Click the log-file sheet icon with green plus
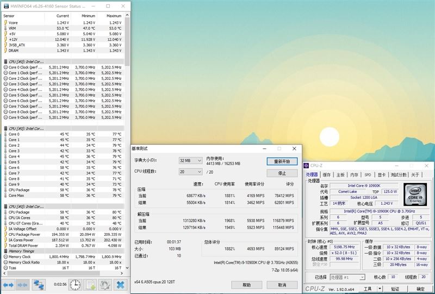 click(x=91, y=285)
